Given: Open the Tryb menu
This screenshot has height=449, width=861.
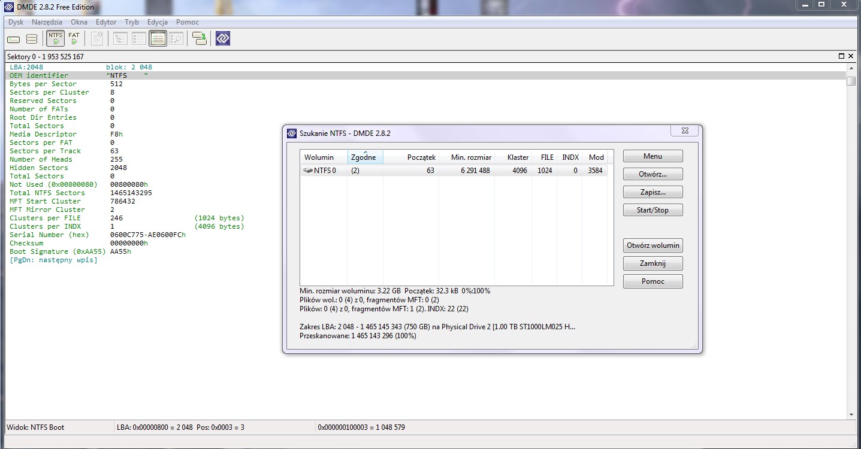Looking at the screenshot, I should 132,22.
